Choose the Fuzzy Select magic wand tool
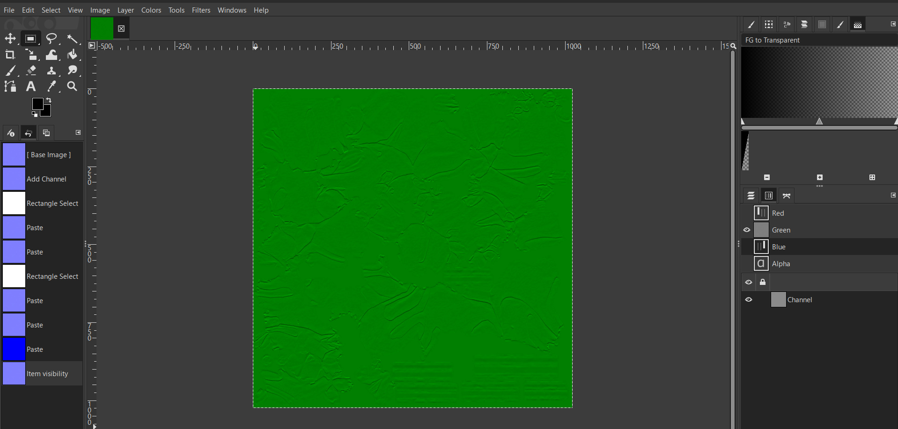Image resolution: width=898 pixels, height=429 pixels. point(73,38)
